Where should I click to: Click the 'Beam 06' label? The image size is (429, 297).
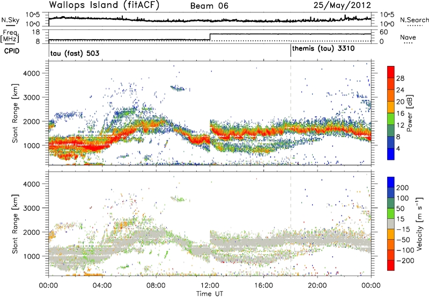tap(209, 6)
